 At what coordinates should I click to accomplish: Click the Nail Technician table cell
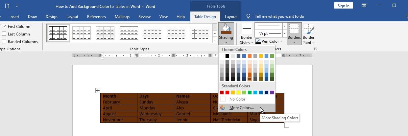229,120
